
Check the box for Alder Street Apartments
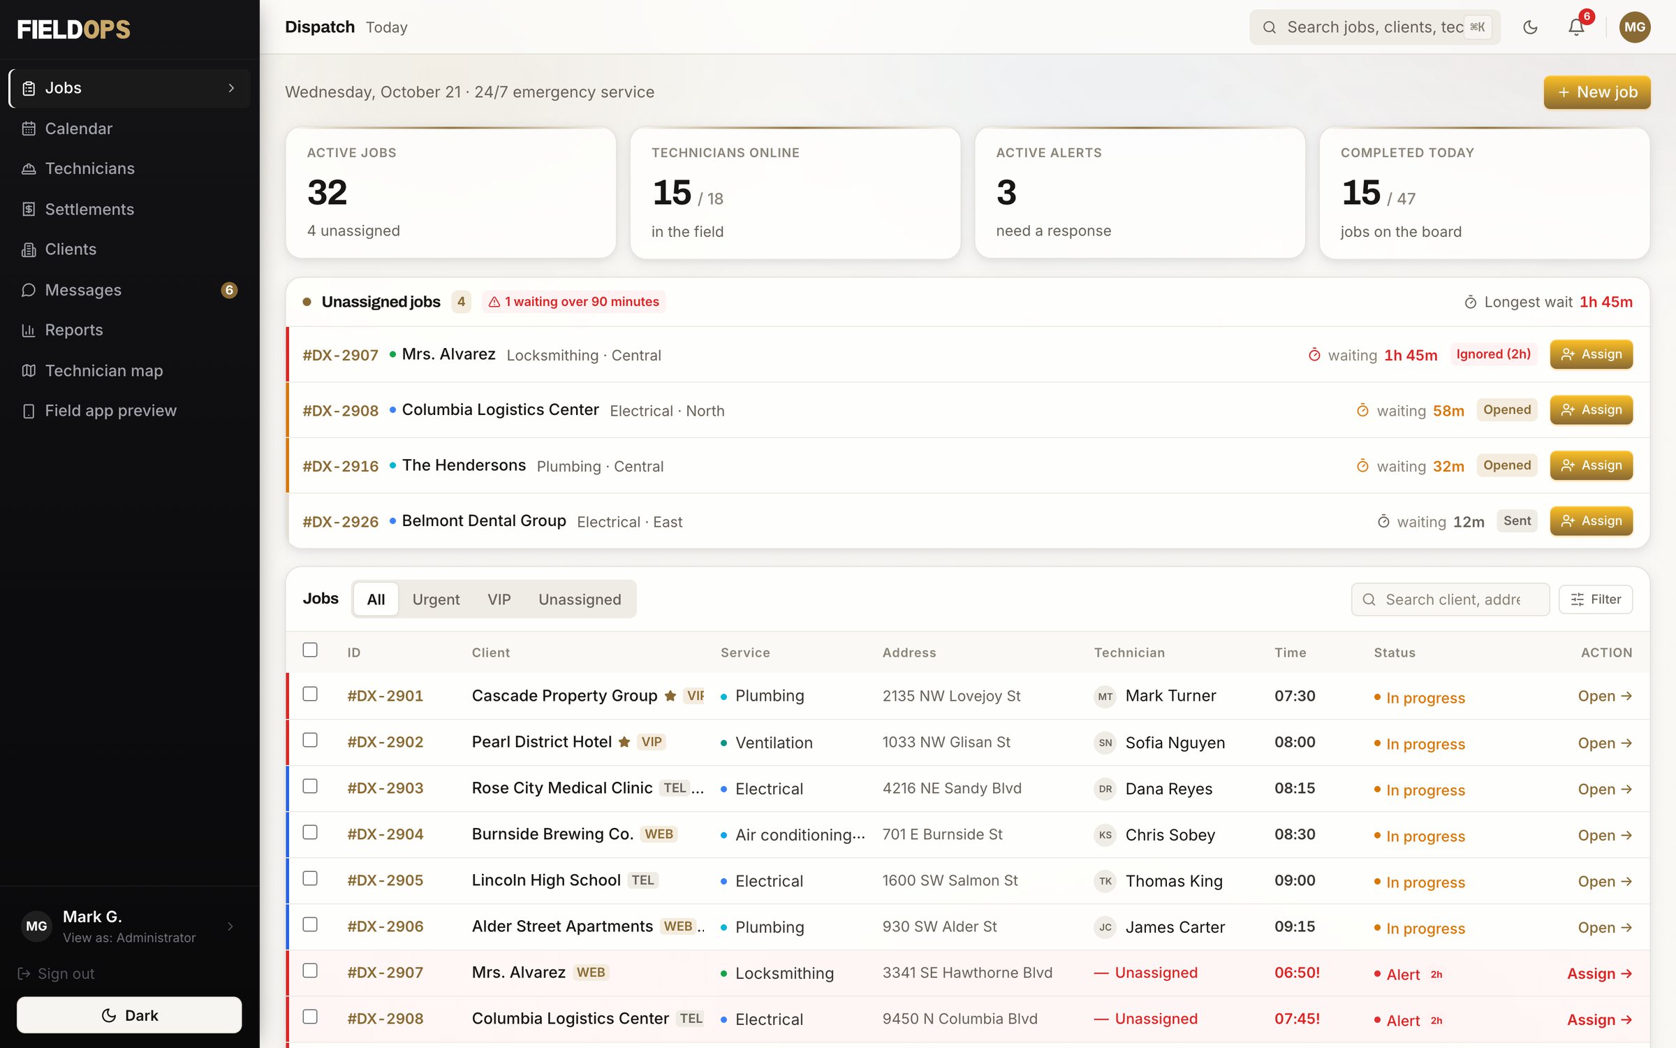click(310, 925)
